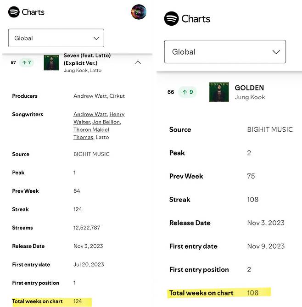The width and height of the screenshot is (302, 307).
Task: Click the Spotify logo in right panel
Action: coord(171,19)
